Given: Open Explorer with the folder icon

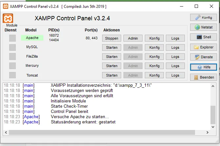Looking at the screenshot, I should tap(204, 47).
